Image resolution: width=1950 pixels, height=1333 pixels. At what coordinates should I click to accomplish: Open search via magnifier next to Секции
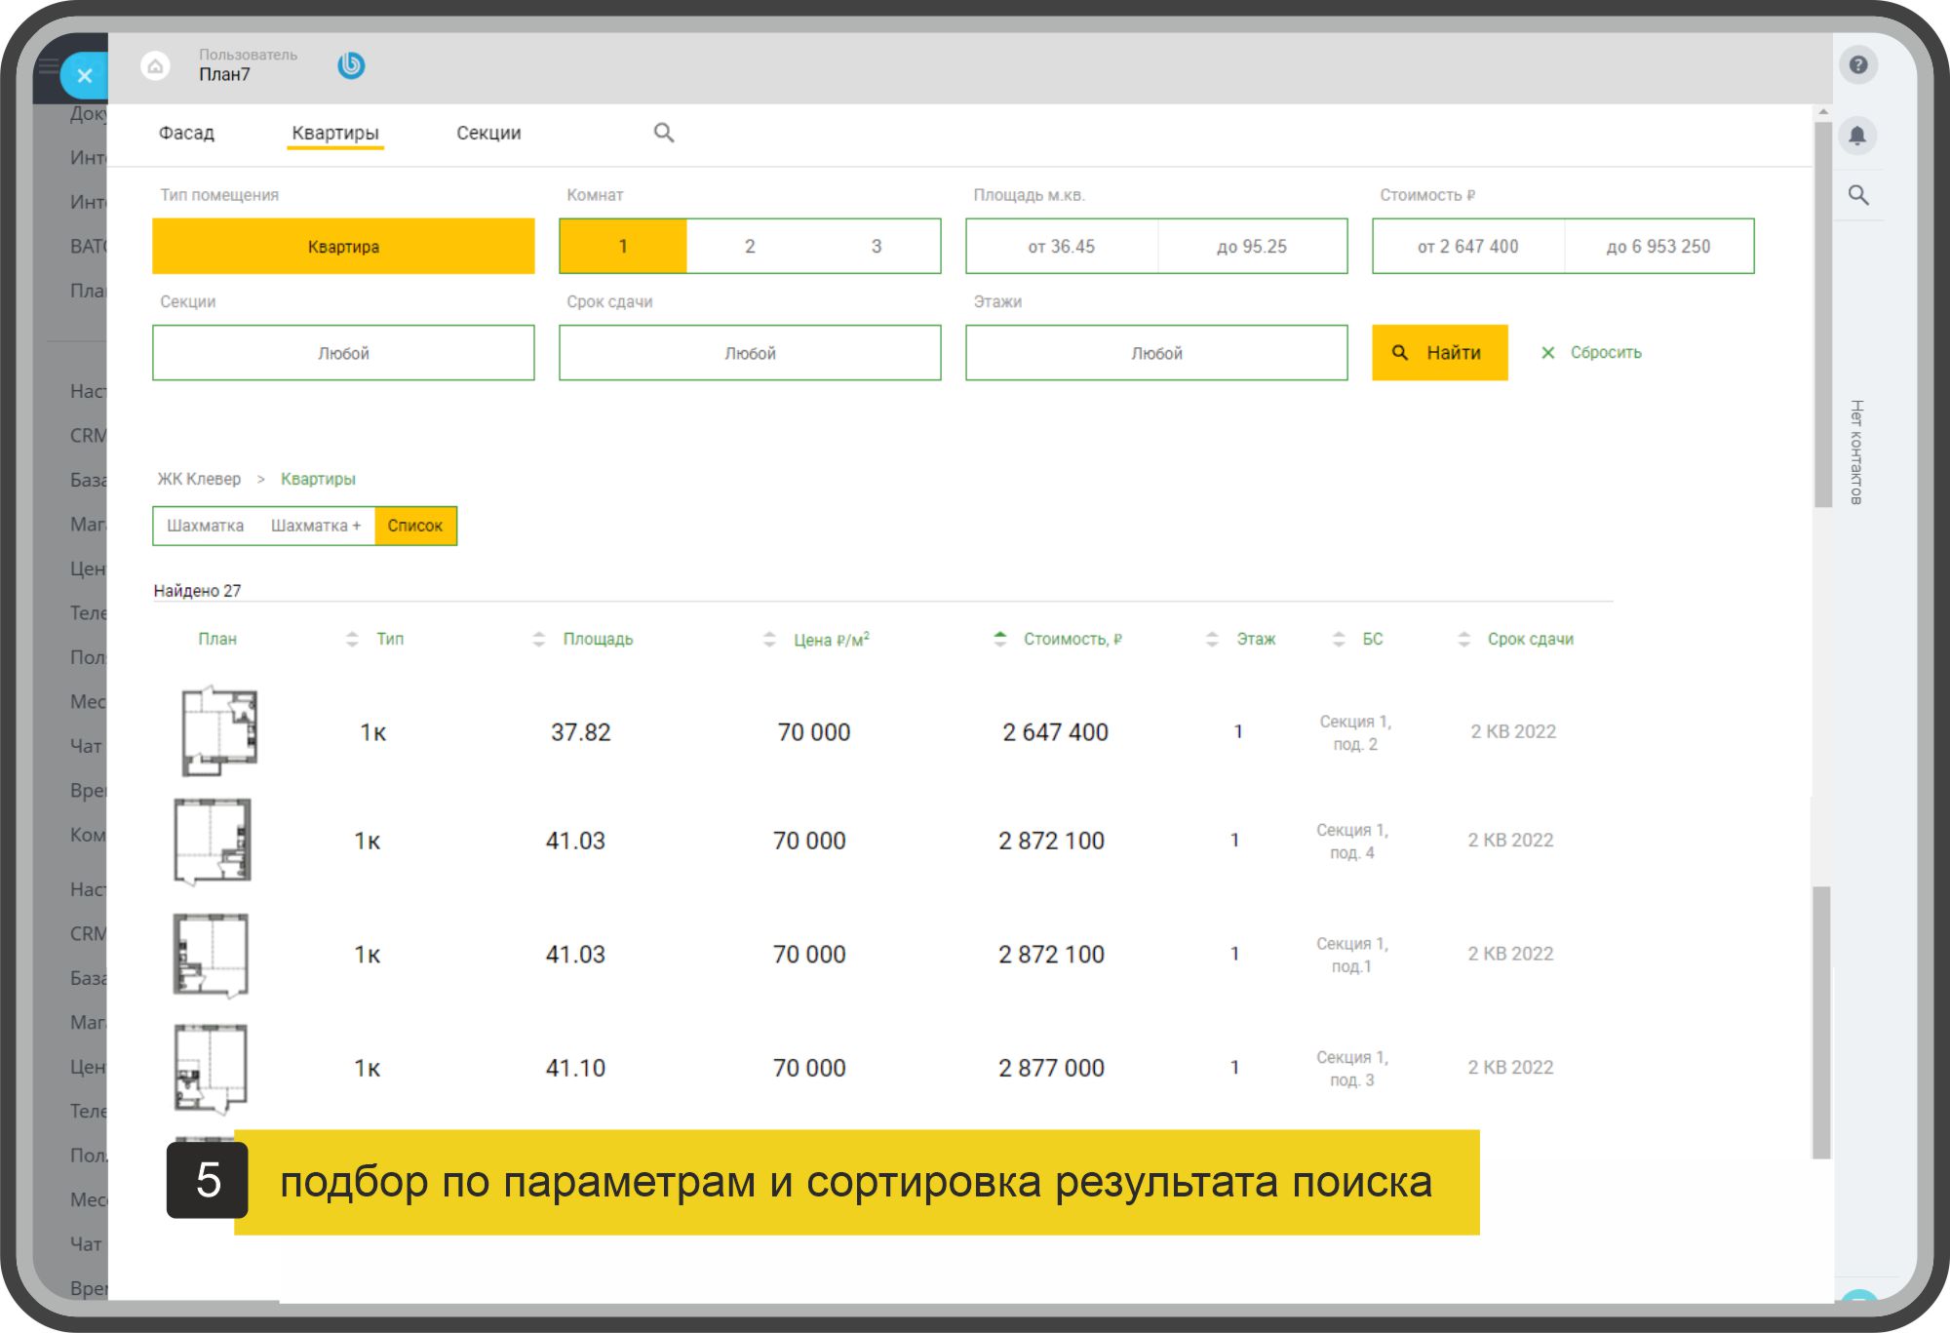(x=664, y=133)
